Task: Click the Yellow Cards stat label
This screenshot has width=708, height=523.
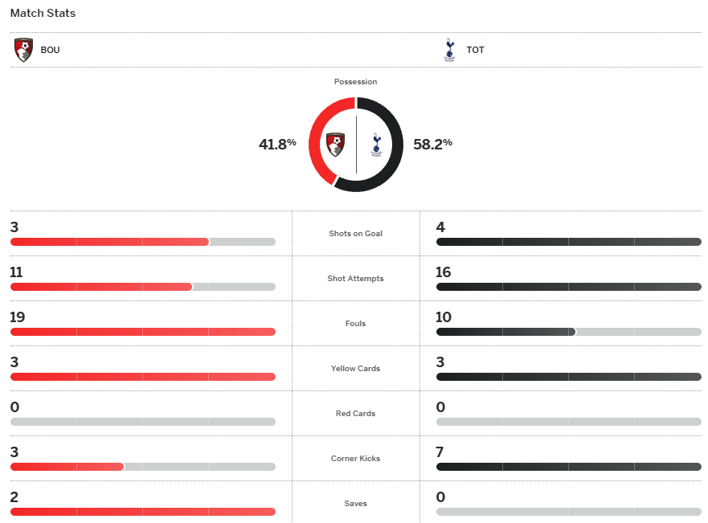Action: [355, 369]
